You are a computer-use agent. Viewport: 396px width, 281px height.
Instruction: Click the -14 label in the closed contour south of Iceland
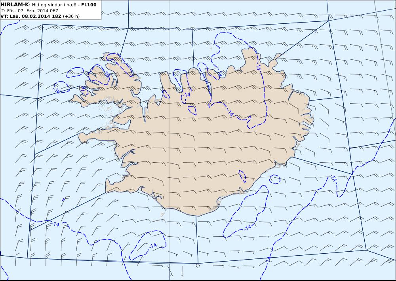pyautogui.click(x=153, y=245)
